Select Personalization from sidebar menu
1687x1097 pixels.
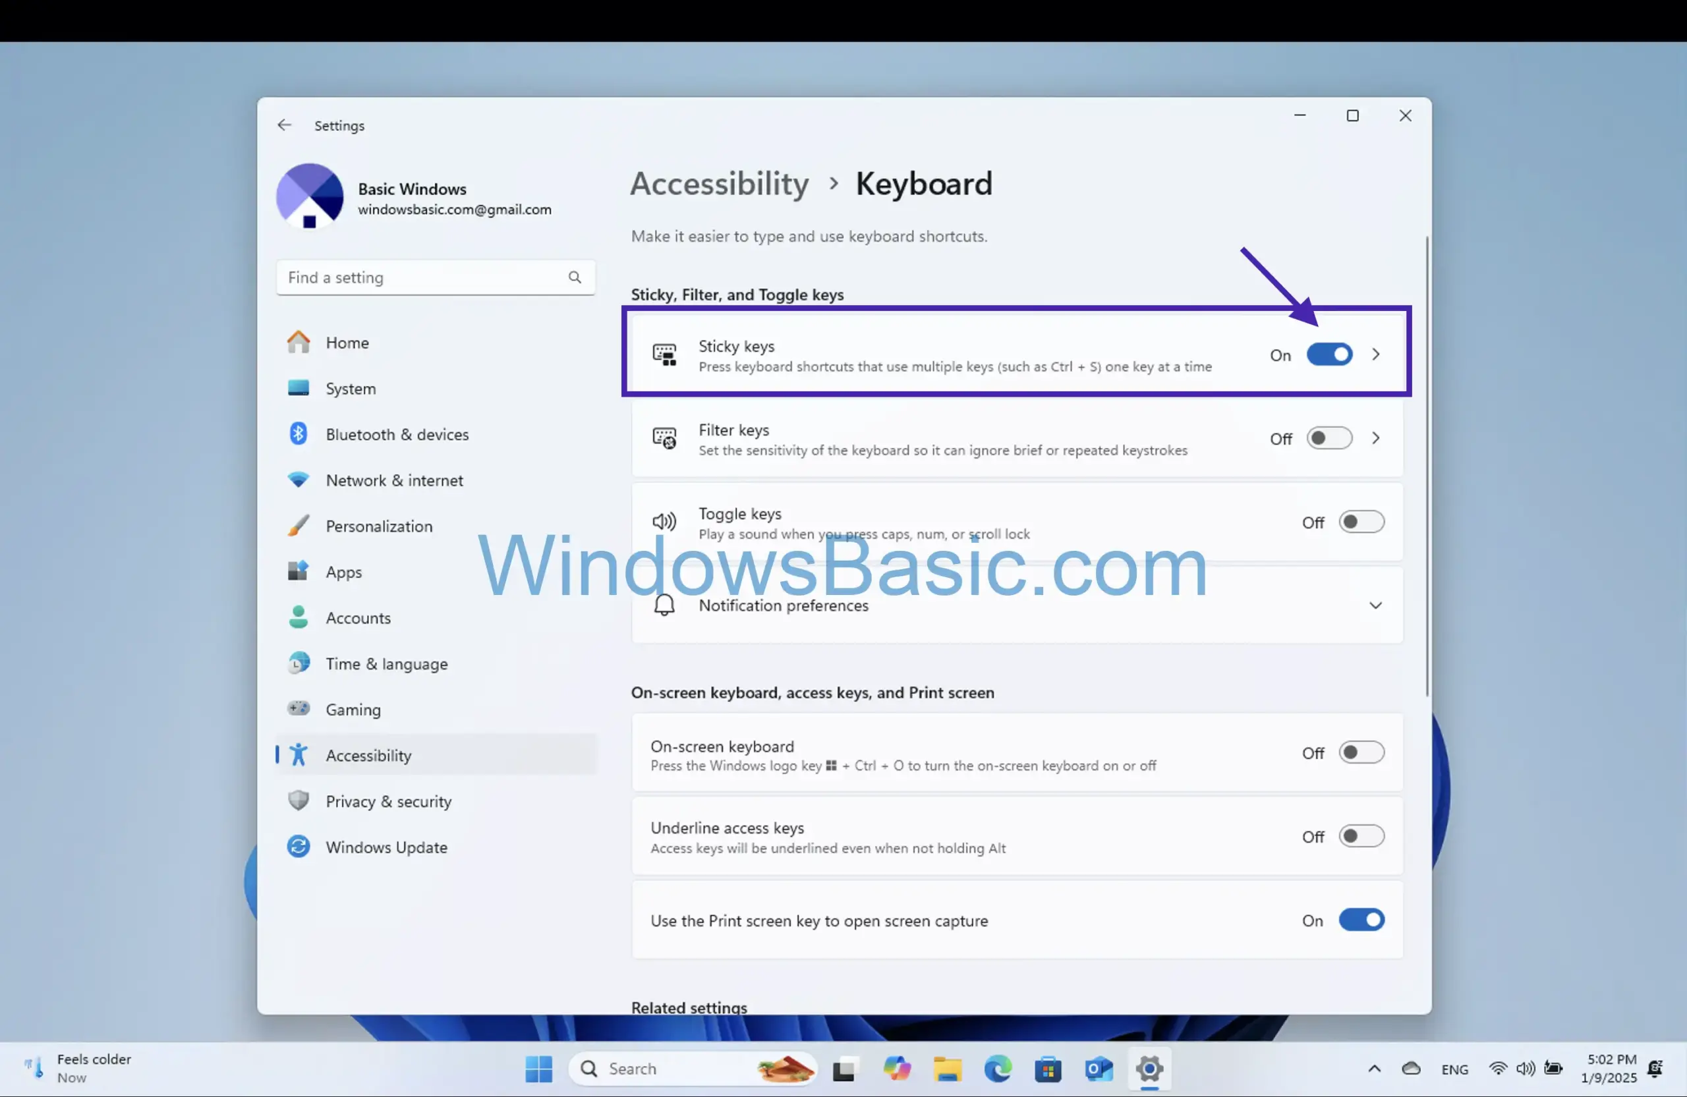[x=379, y=525]
